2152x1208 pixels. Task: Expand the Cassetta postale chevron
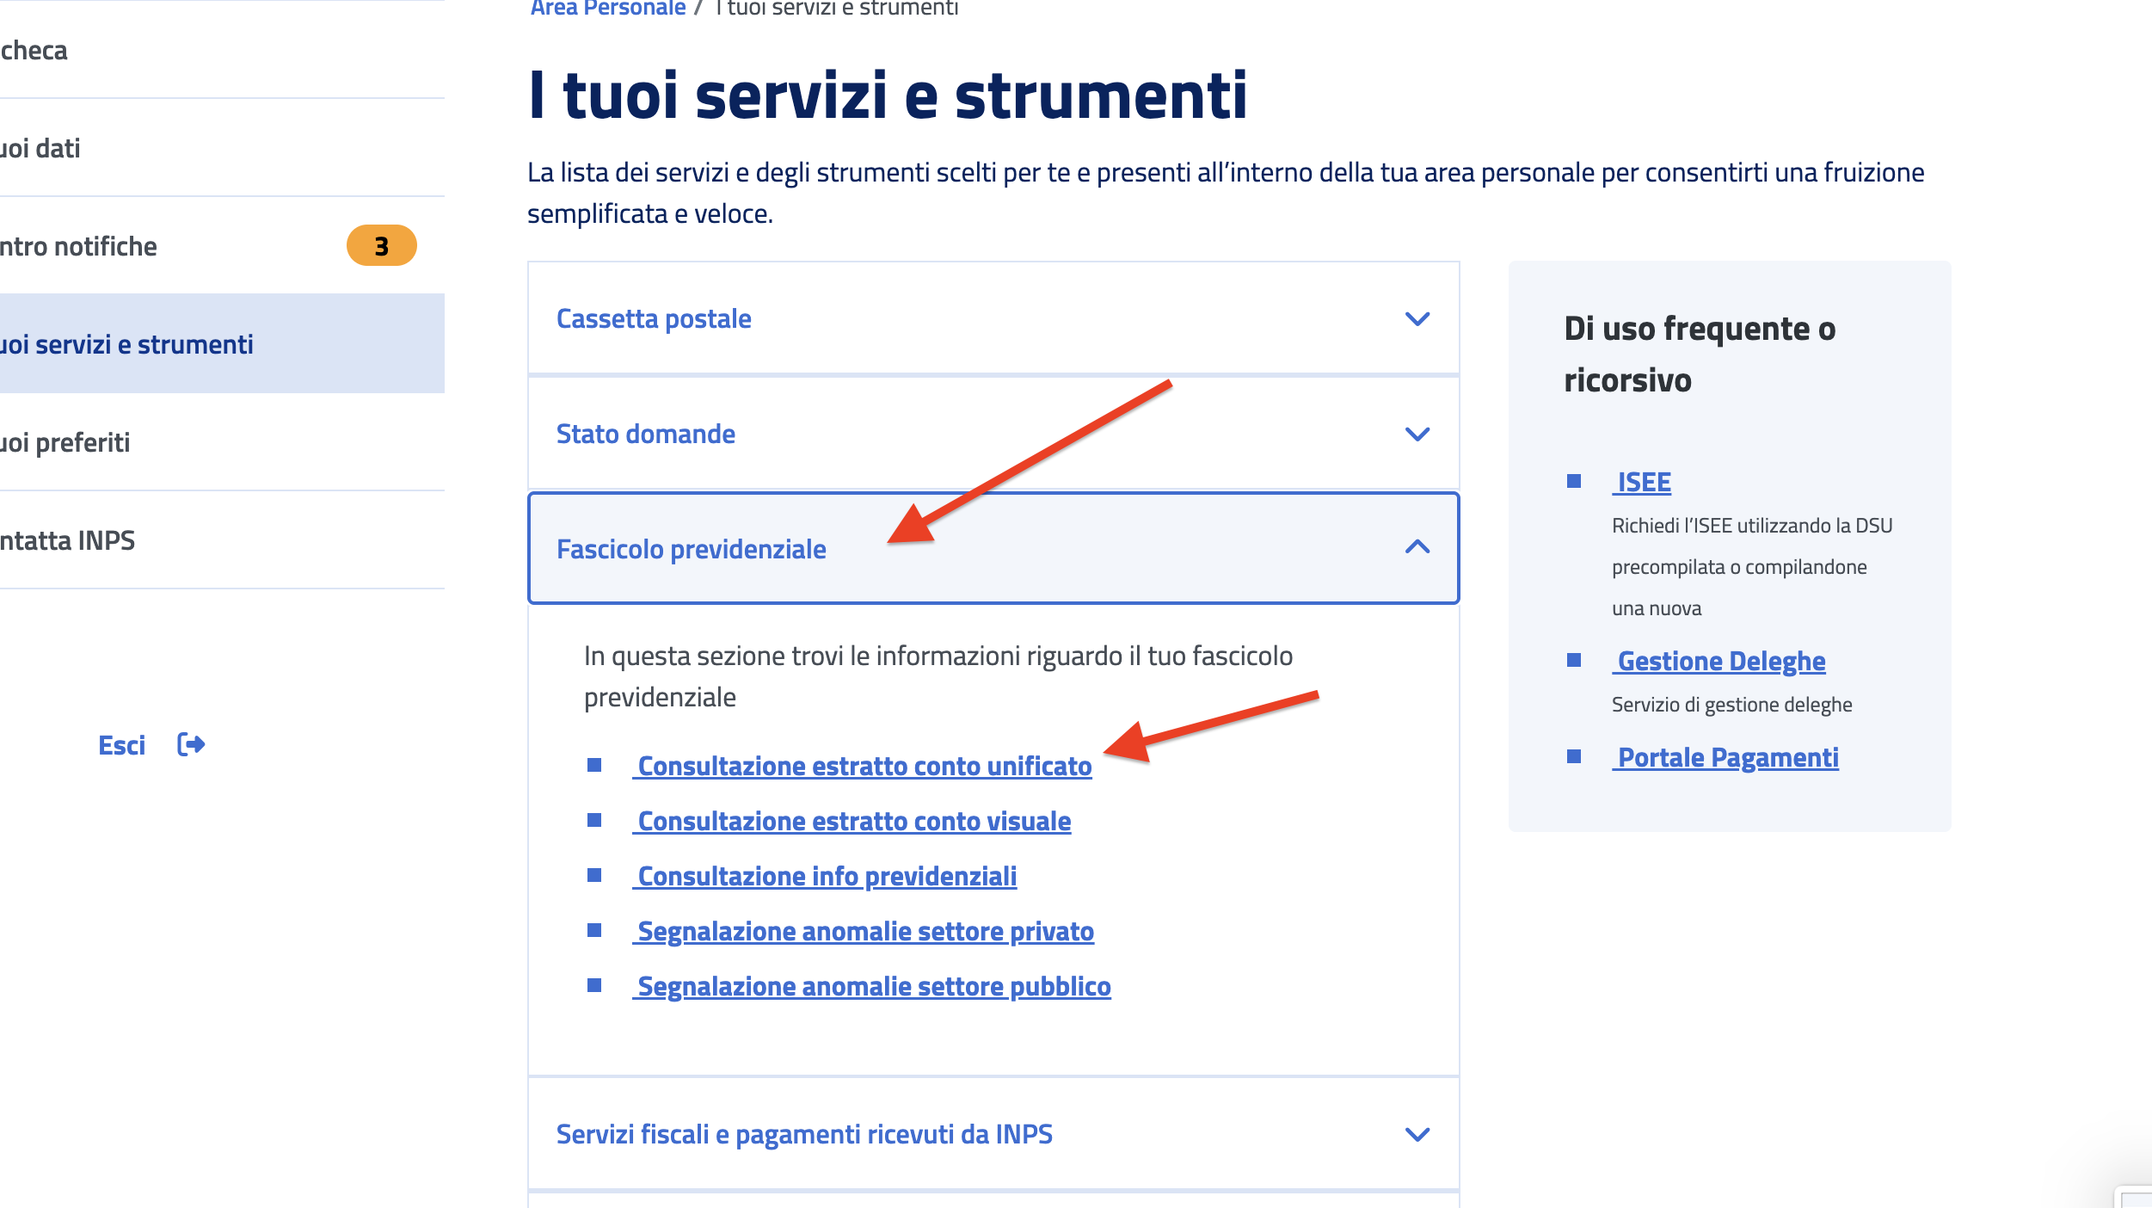coord(1417,319)
